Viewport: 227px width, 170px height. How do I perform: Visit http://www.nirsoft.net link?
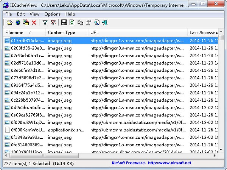[169, 163]
